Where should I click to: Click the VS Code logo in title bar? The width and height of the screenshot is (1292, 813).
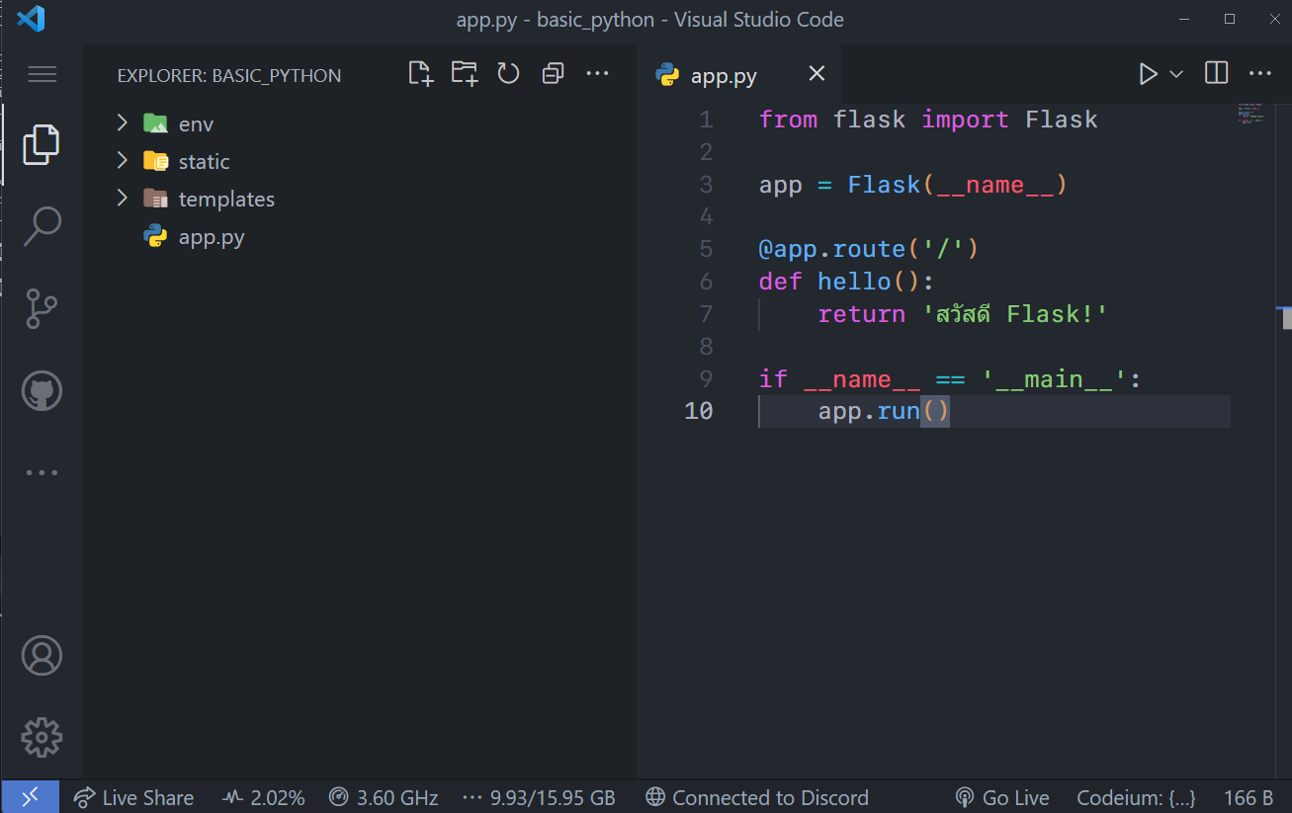click(x=32, y=19)
